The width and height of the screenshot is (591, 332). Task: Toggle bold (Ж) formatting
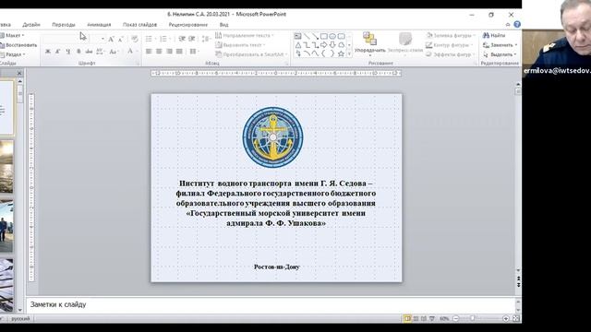point(48,52)
